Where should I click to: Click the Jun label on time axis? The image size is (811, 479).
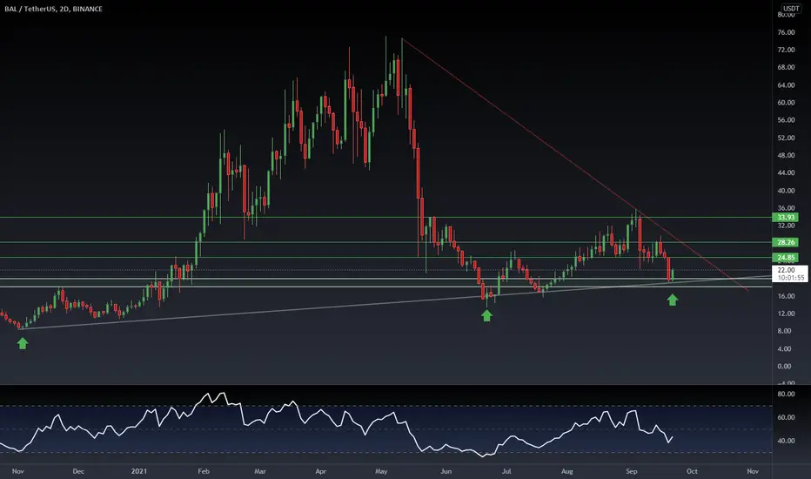pos(446,471)
